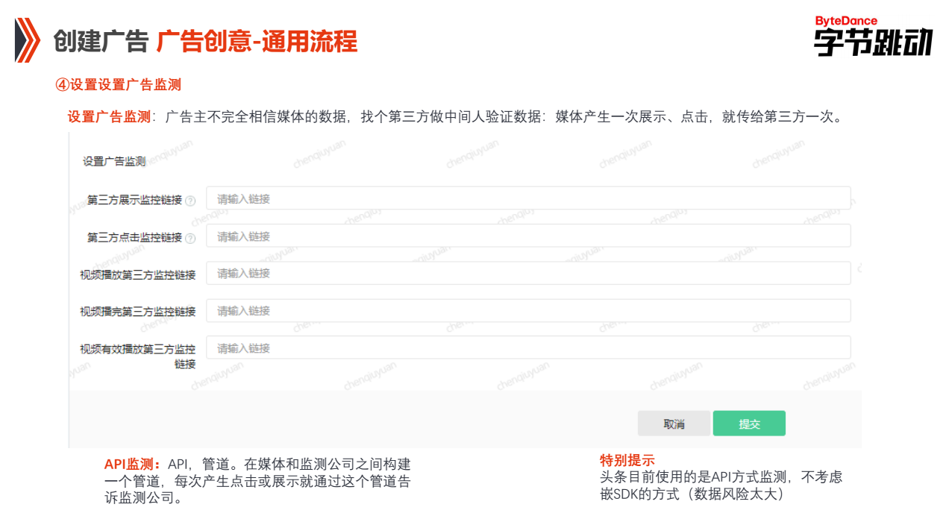Cancel the form with the 取消 button
Viewport: 946px width, 519px height.
point(673,423)
